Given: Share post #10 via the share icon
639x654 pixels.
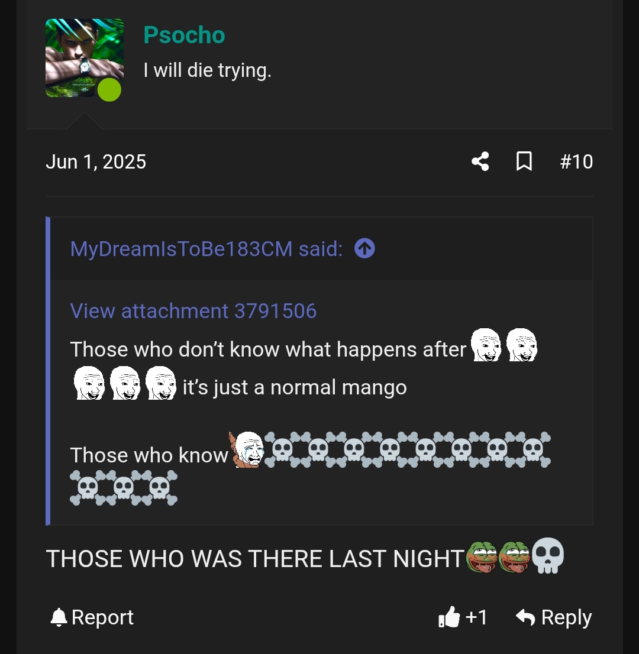Looking at the screenshot, I should pos(480,161).
